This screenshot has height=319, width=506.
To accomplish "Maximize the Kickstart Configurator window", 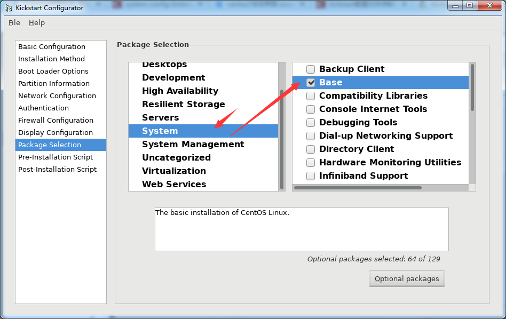I will [x=470, y=6].
